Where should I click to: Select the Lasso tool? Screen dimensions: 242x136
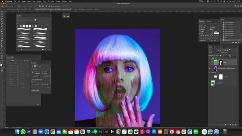coord(2,17)
